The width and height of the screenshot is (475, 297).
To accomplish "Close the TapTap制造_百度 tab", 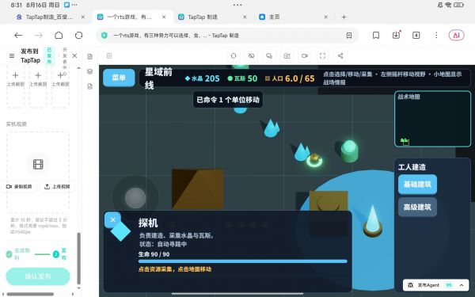I will (82, 17).
